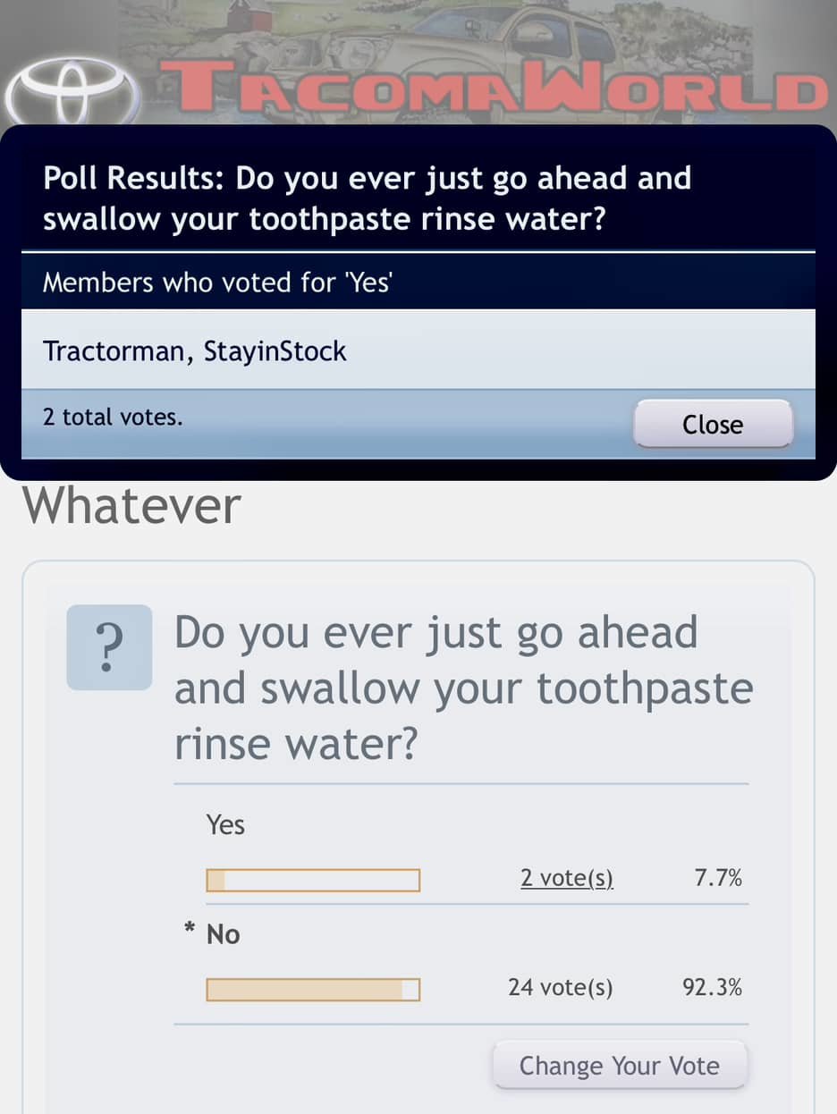The height and width of the screenshot is (1114, 837).
Task: Select the Yes poll option label
Action: 225,824
